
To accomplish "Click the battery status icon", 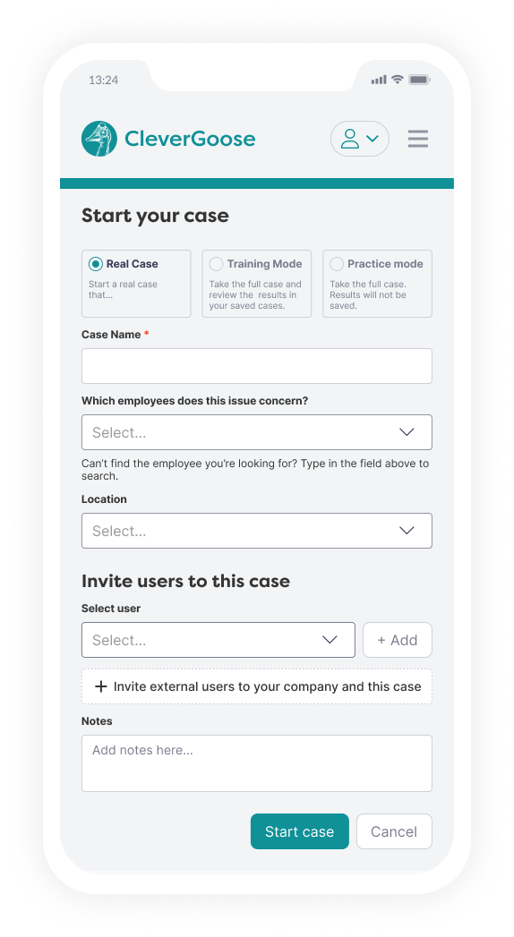I will (420, 80).
